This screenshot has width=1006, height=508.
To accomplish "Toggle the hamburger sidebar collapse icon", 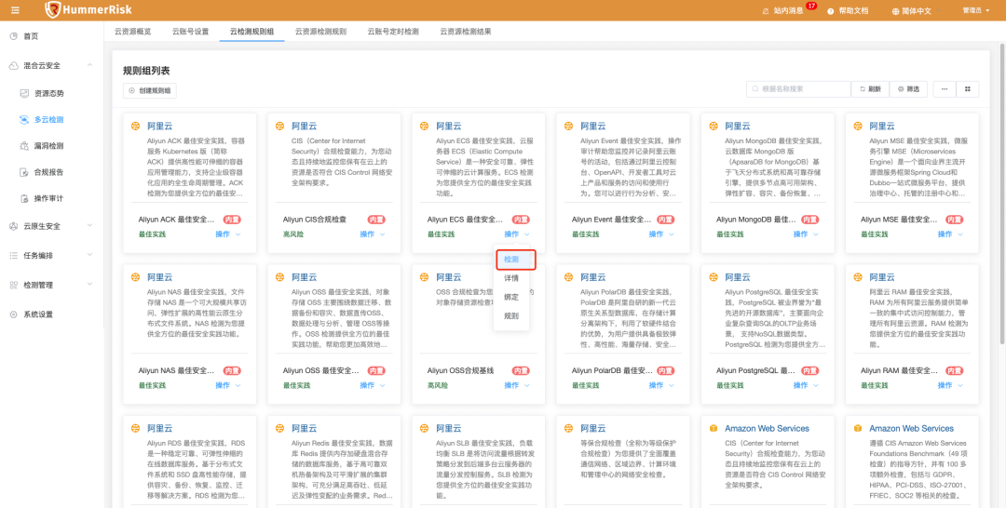I will pos(16,10).
